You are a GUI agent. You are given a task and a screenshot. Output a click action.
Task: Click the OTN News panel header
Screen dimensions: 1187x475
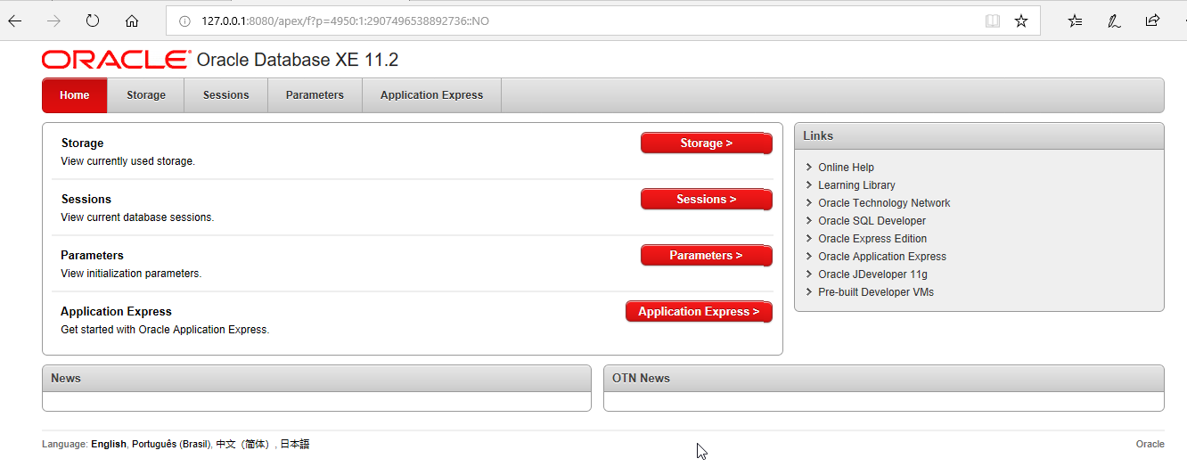click(884, 379)
